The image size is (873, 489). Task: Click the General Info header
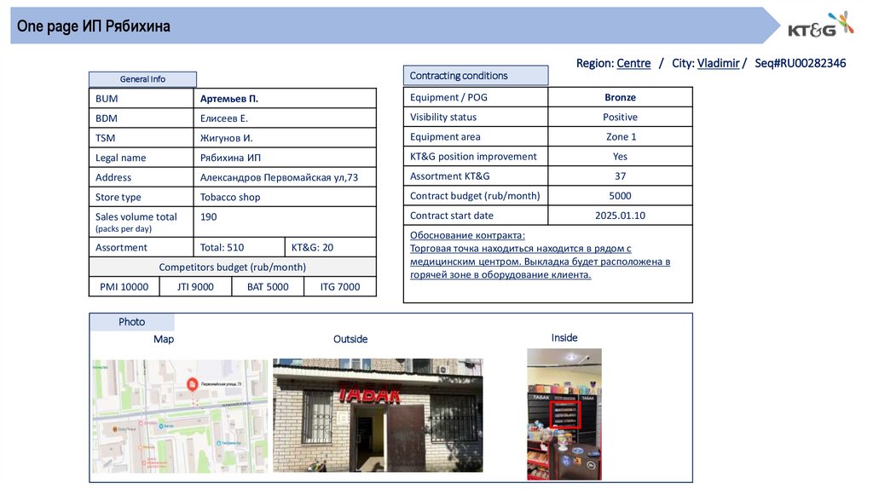click(142, 79)
